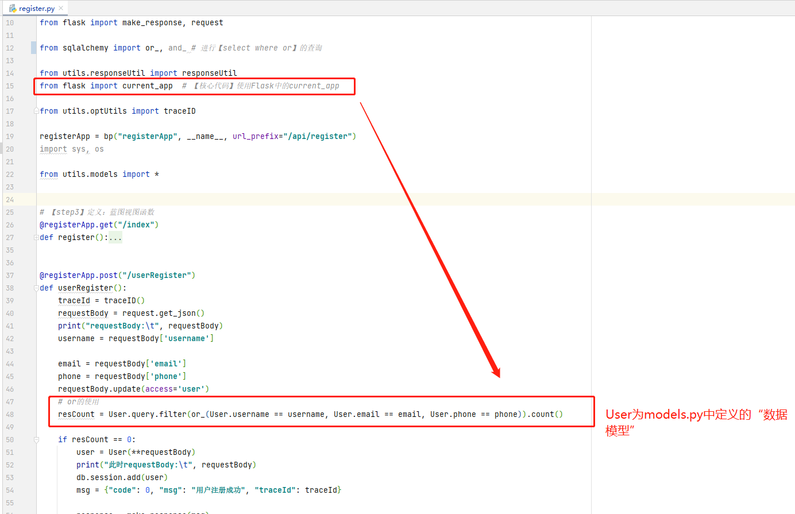Click '.count()' at end of line 48
The height and width of the screenshot is (514, 795).
tap(545, 414)
